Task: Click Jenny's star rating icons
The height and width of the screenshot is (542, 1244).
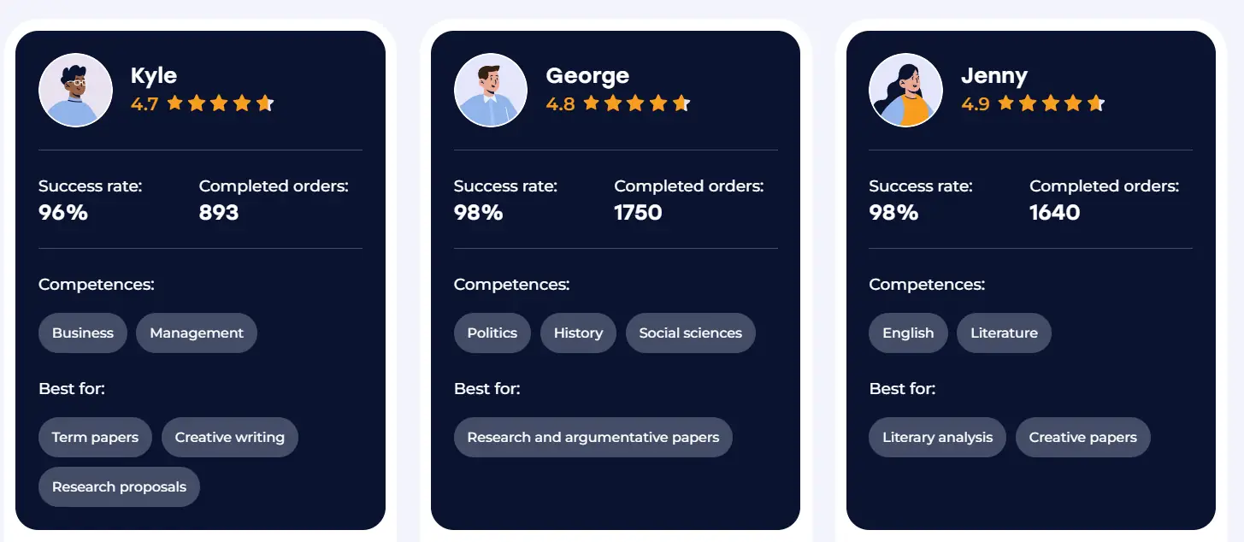Action: point(1051,103)
